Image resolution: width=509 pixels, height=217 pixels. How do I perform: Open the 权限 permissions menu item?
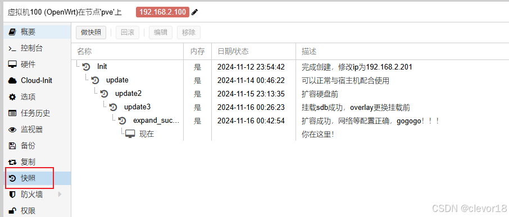pyautogui.click(x=37, y=210)
